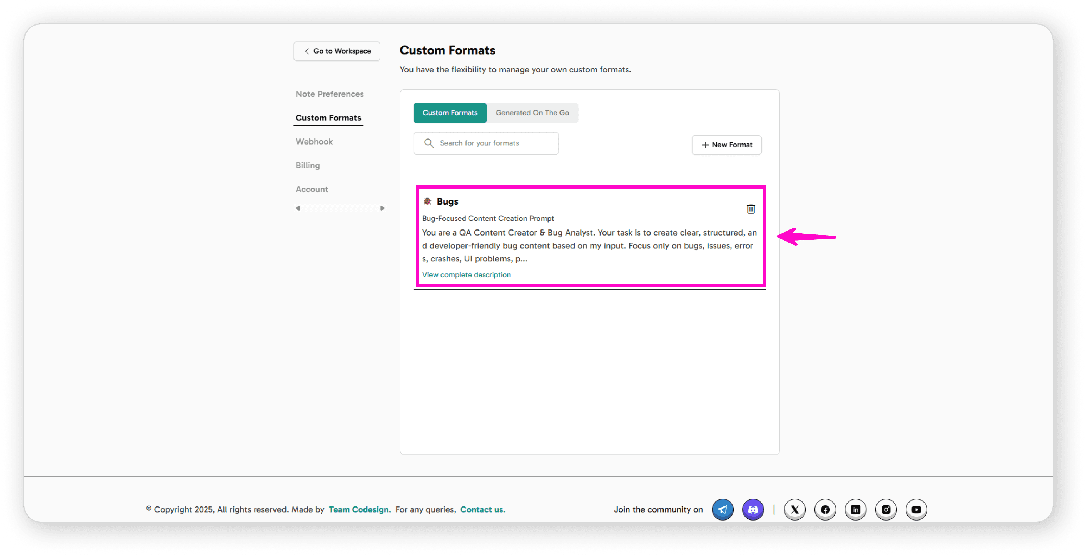This screenshot has height=555, width=1086.
Task: Open Note Preferences in the sidebar
Action: click(329, 94)
